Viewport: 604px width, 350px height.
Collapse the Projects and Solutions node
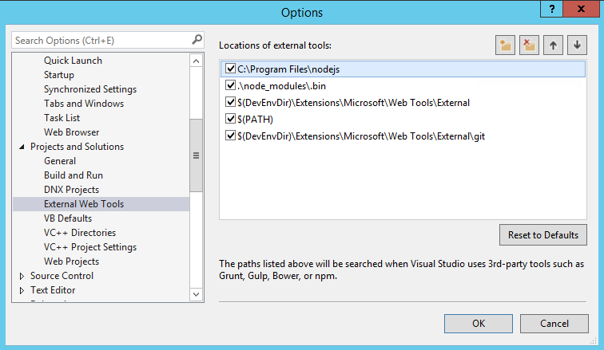(22, 147)
